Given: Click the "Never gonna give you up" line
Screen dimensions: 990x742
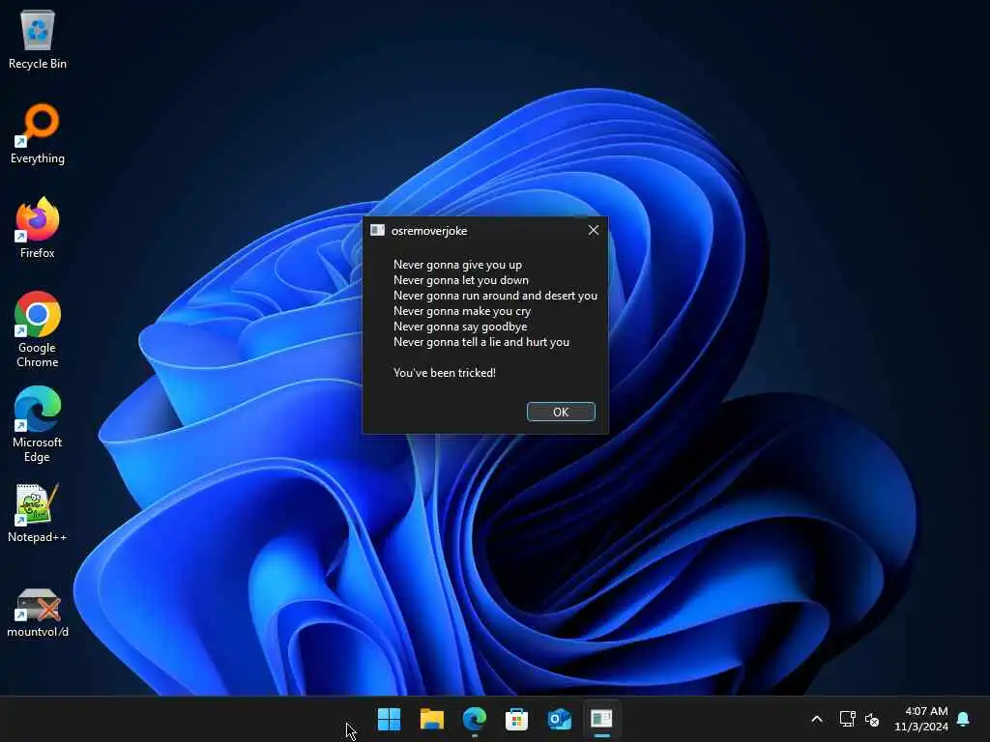Looking at the screenshot, I should click(457, 265).
